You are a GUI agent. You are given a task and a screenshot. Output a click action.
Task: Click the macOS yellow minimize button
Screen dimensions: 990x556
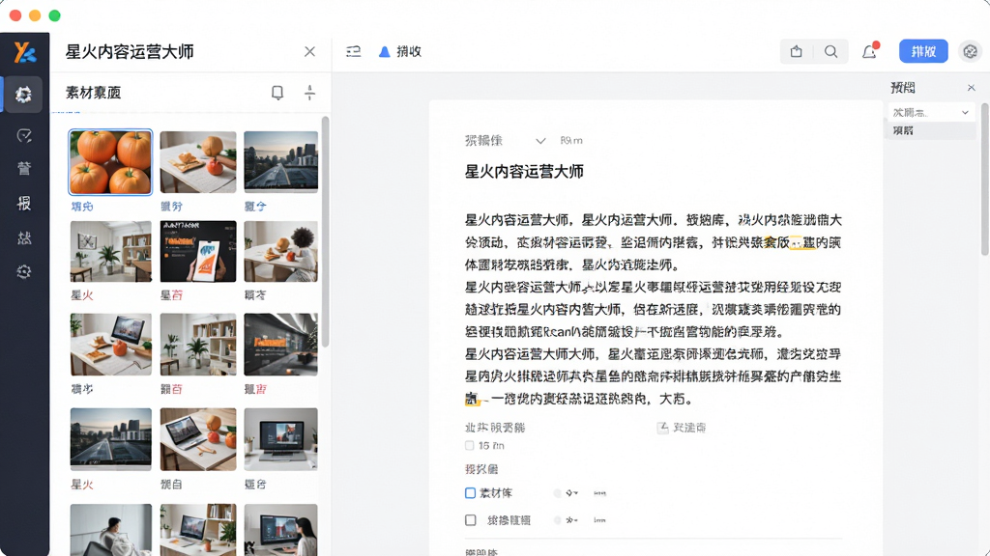coord(36,15)
